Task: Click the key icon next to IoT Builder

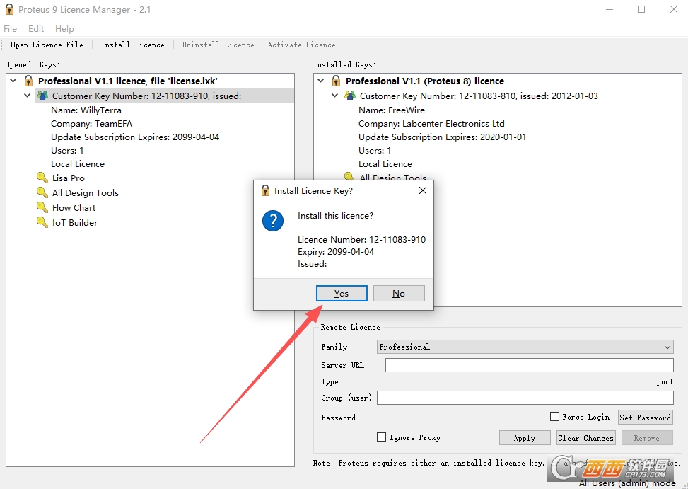Action: click(42, 222)
